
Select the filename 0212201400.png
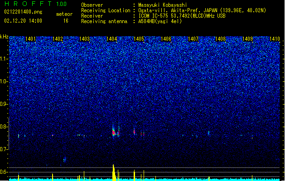point(23,12)
